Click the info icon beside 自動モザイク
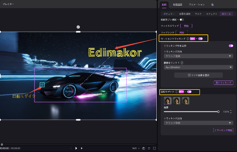The width and height of the screenshot is (237, 152). (x=176, y=92)
